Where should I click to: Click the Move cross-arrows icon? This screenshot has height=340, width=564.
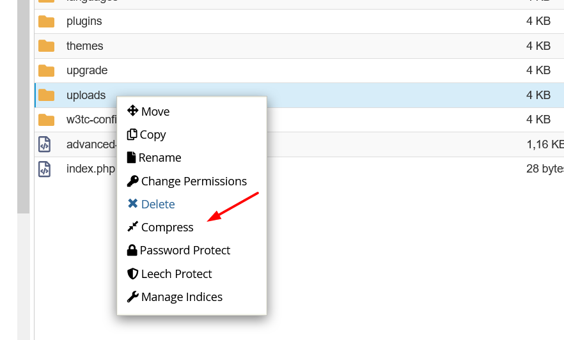(133, 111)
